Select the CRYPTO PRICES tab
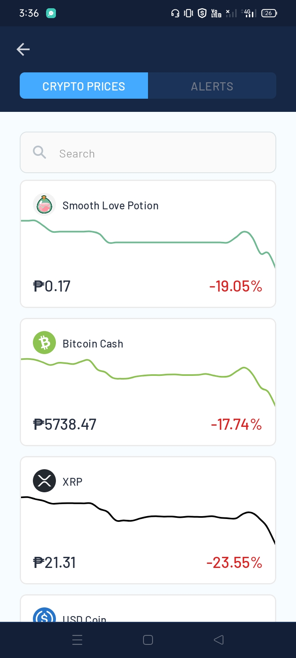Screen dimensions: 296x658 (x=84, y=86)
